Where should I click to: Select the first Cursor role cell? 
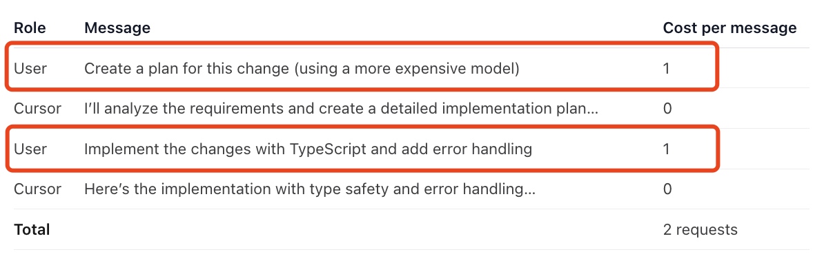tap(37, 109)
